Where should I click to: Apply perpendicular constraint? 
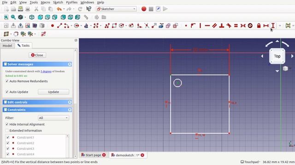(x=222, y=26)
